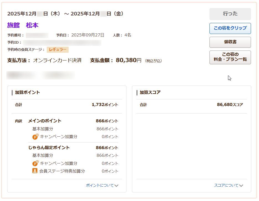Open the hotel page 旅館 松本
This screenshot has width=259, height=201.
click(x=23, y=25)
